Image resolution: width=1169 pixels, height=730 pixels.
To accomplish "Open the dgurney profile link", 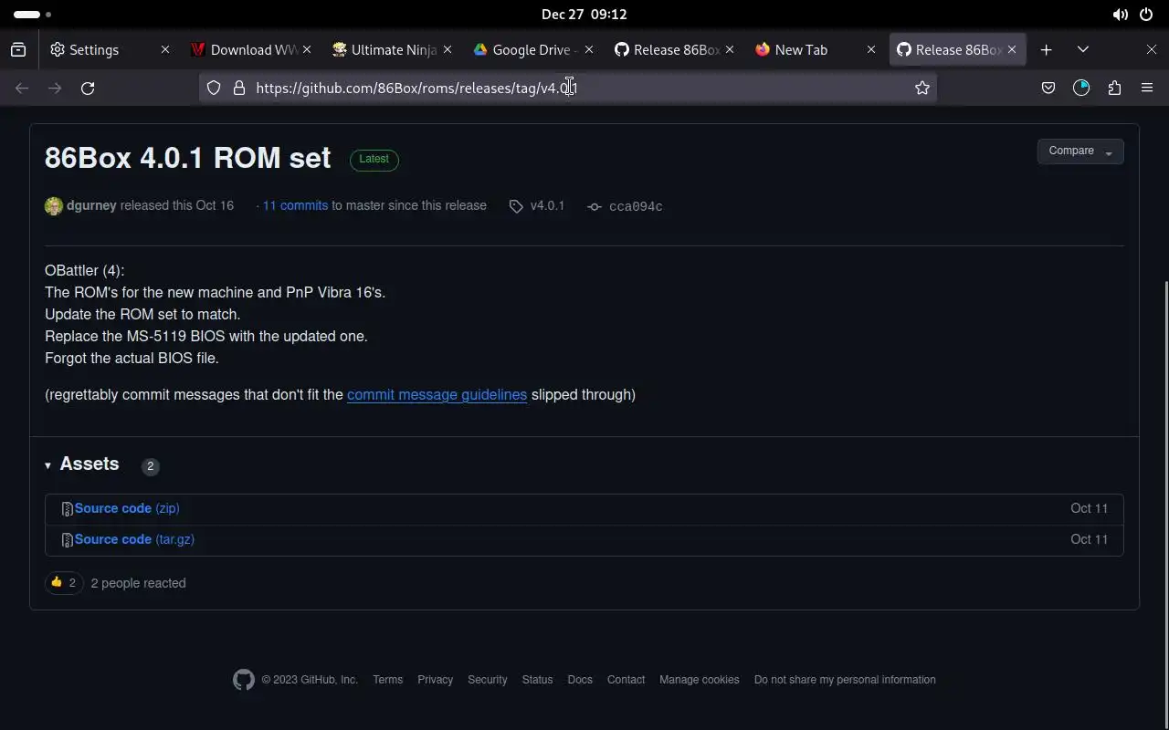I will click(x=91, y=205).
